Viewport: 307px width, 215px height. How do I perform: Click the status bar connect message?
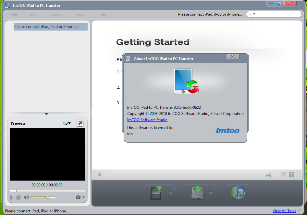click(37, 211)
